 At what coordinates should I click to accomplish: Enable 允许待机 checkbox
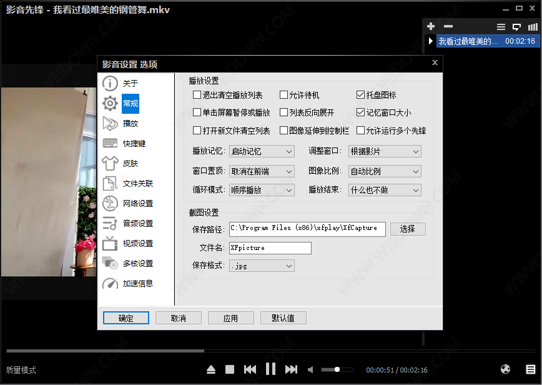coord(283,95)
